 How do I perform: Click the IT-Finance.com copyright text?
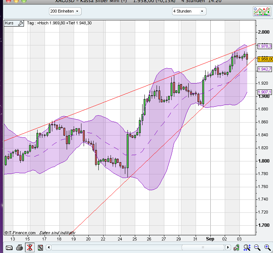(20, 233)
